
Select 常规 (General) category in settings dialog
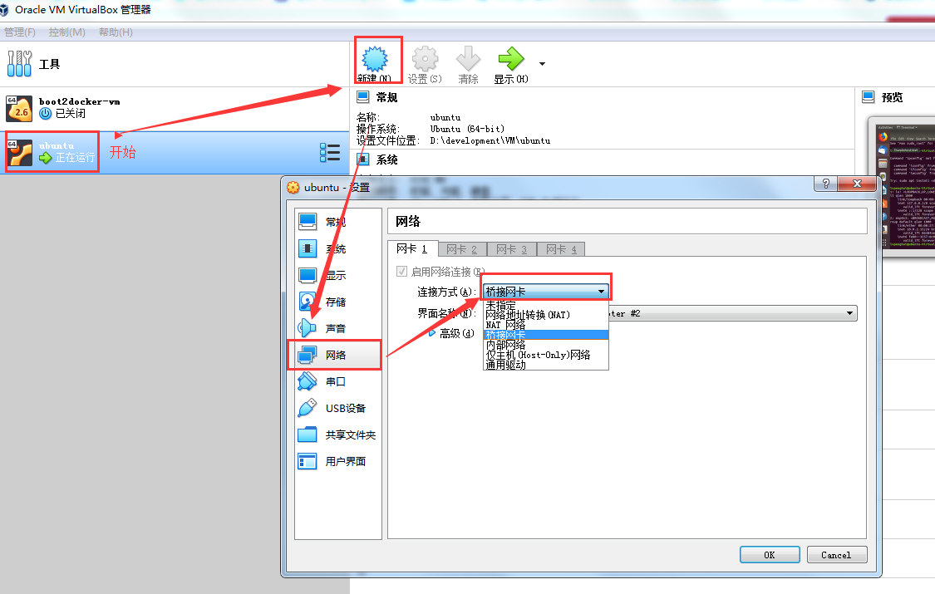[x=338, y=222]
